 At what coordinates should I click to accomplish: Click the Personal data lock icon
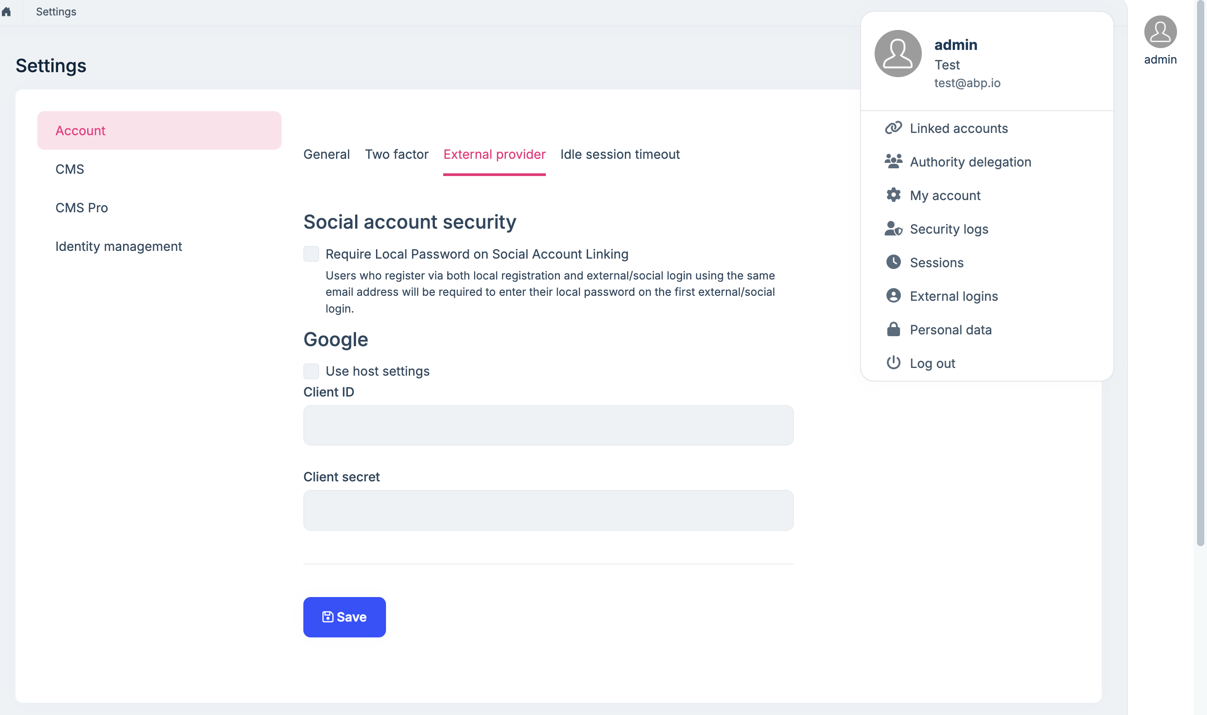click(x=893, y=329)
